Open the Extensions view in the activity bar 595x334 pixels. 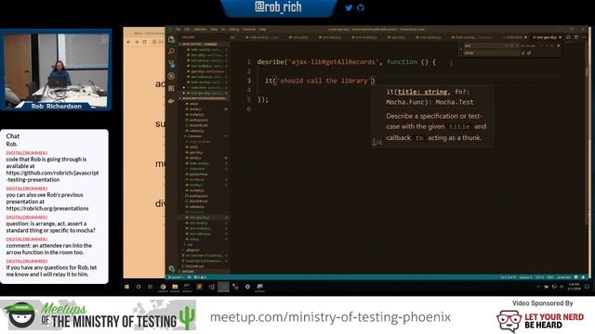coord(171,88)
